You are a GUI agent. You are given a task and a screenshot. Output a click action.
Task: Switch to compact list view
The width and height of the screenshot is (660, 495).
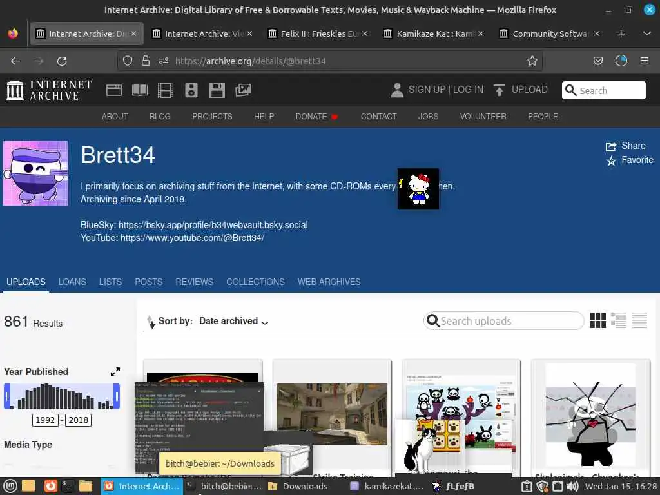click(x=639, y=320)
